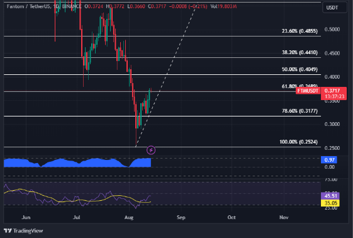
Task: Click the TradingView logo
Action: point(23,230)
